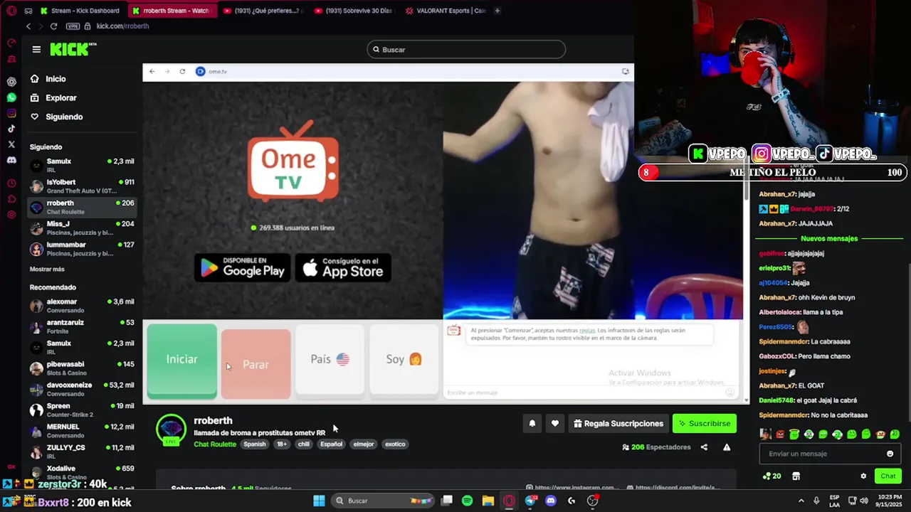Open History clock icon in Opera sidebar
911x512 pixels.
(x=11, y=183)
